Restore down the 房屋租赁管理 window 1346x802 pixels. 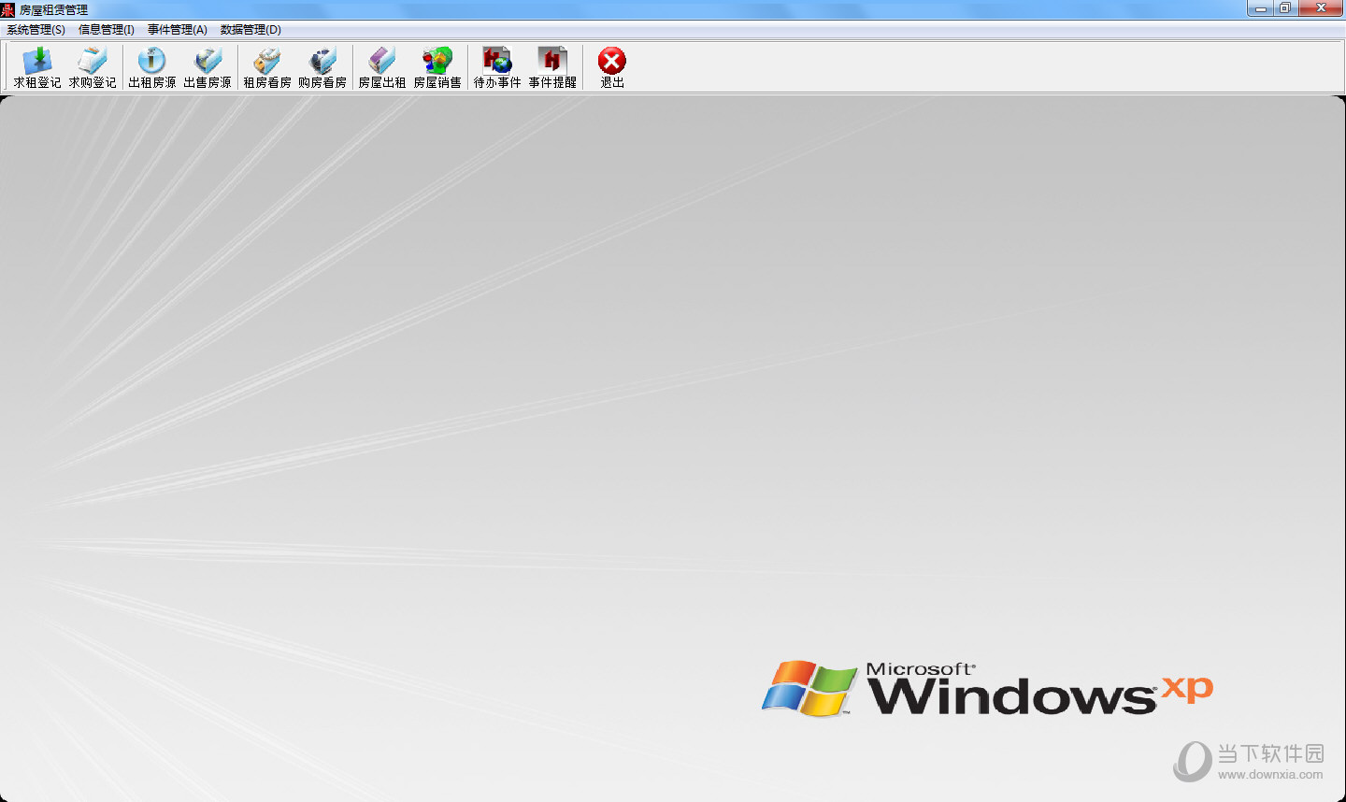click(x=1285, y=8)
